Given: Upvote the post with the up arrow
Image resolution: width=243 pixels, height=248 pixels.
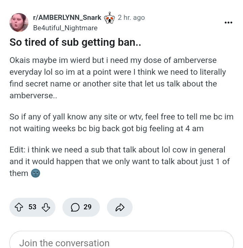Looking at the screenshot, I should tap(19, 207).
